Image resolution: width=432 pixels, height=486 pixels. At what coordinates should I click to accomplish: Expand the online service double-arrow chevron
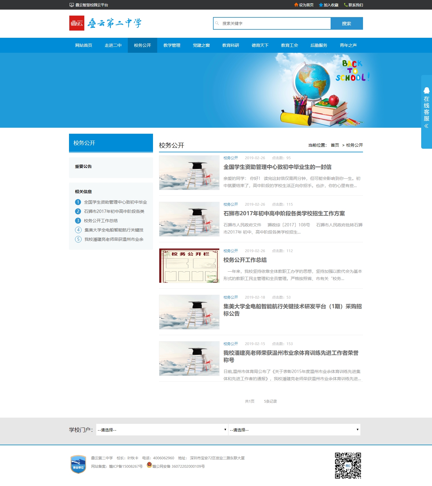[x=426, y=126]
